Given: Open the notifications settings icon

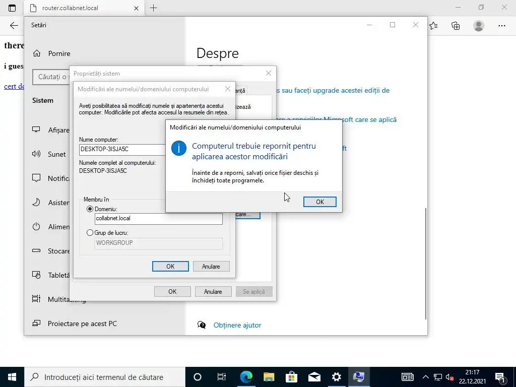Looking at the screenshot, I should click(x=36, y=178).
